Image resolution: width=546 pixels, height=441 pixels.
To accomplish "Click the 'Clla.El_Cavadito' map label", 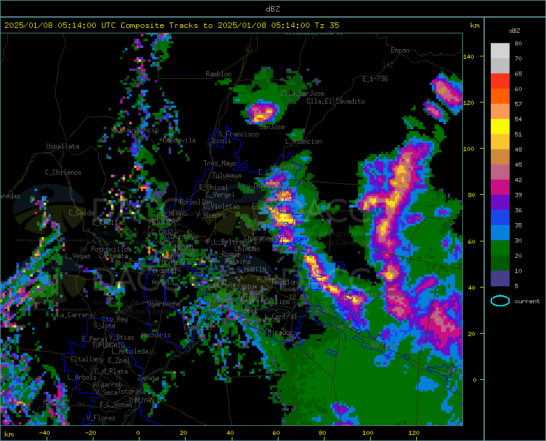I will (x=335, y=101).
